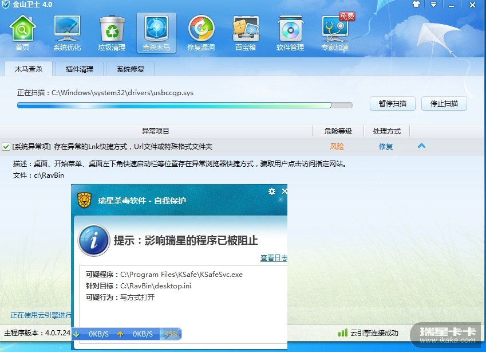Open 查看日志 view log link

[x=274, y=258]
